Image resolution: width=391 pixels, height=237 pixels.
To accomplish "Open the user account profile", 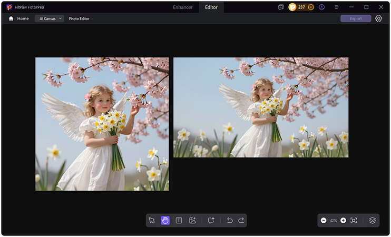I will [321, 7].
